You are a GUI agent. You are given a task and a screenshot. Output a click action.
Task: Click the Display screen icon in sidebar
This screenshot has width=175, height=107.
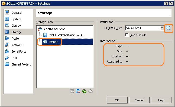tap(7, 25)
